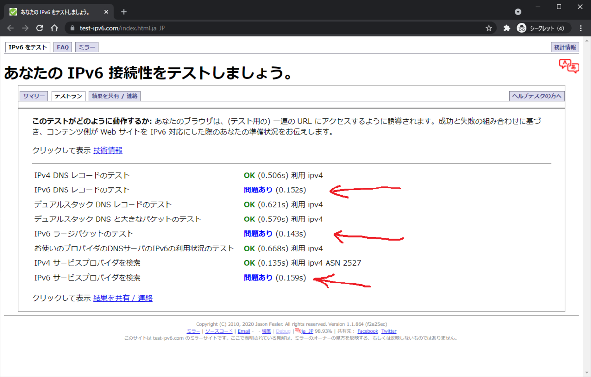Click the padlock site info icon
Screen dimensions: 591x377
point(73,28)
